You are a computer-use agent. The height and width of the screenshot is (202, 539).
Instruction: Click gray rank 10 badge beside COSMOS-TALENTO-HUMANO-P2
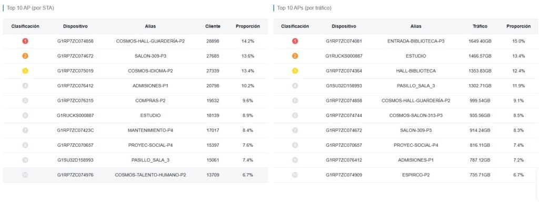click(x=25, y=175)
